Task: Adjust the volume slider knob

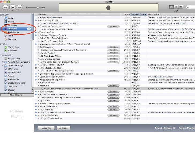Action: point(38,7)
